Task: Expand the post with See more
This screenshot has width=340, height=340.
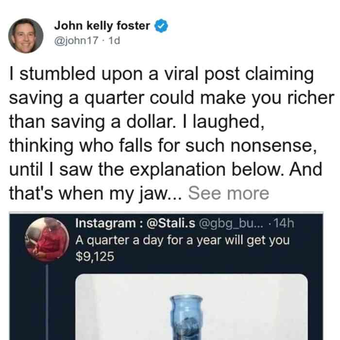Action: pyautogui.click(x=229, y=193)
